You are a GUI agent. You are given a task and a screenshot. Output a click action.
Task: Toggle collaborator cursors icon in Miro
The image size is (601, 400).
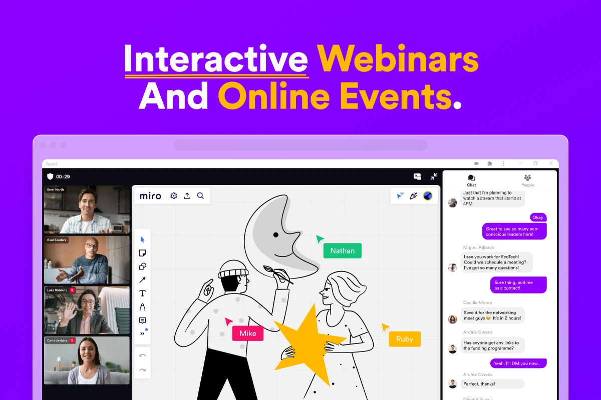(x=401, y=196)
